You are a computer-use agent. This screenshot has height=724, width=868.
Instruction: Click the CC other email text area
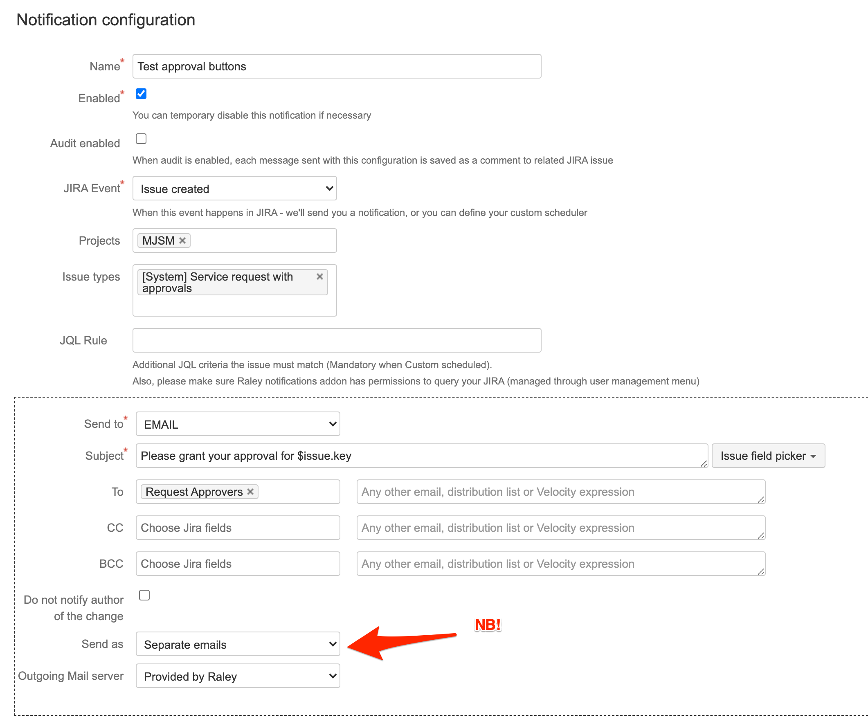pyautogui.click(x=561, y=528)
